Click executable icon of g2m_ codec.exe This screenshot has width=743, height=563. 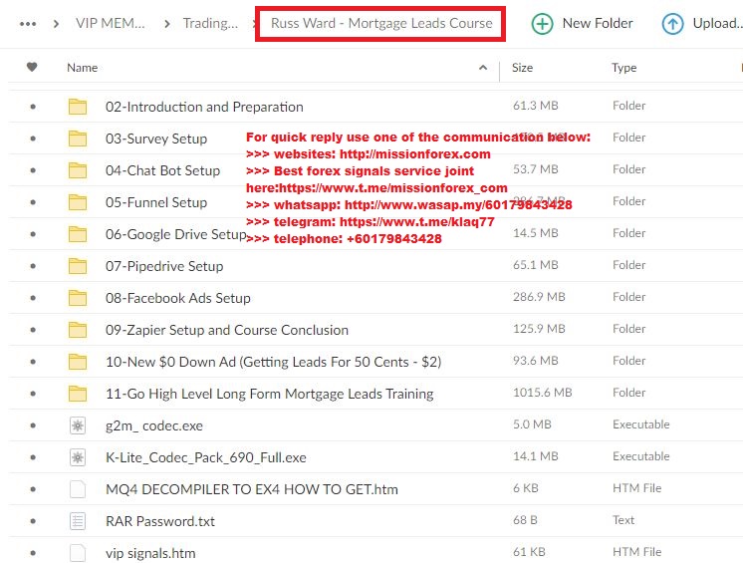click(x=78, y=425)
